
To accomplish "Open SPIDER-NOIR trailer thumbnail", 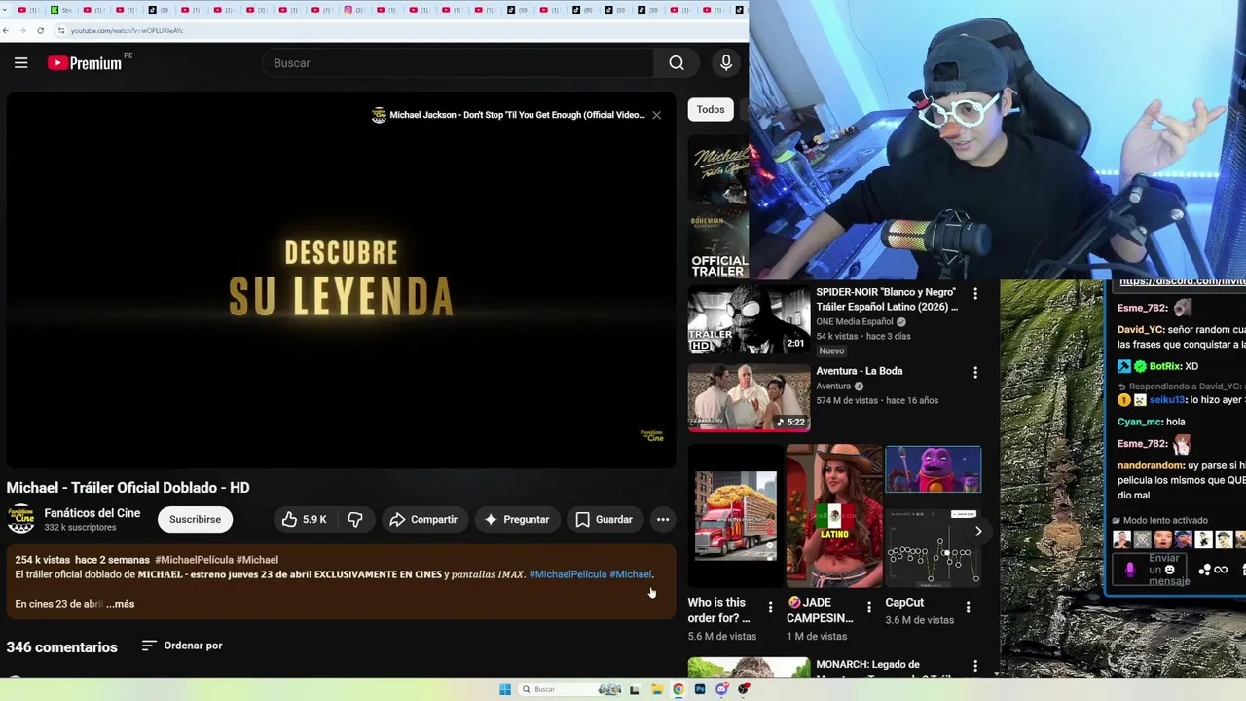I will click(749, 319).
